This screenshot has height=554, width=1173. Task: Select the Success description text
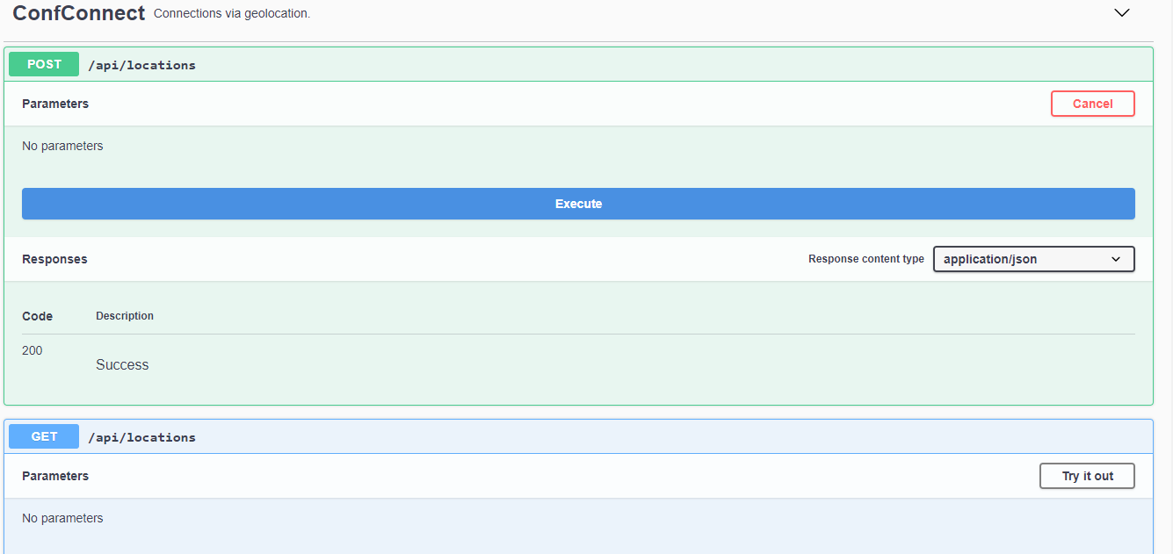[122, 365]
